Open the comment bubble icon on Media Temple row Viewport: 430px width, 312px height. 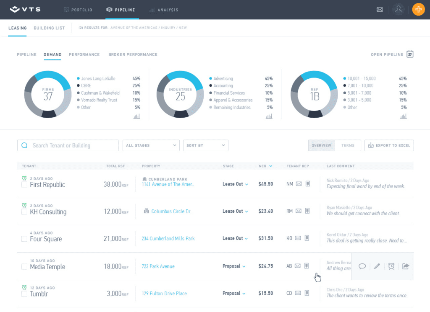coord(362,266)
